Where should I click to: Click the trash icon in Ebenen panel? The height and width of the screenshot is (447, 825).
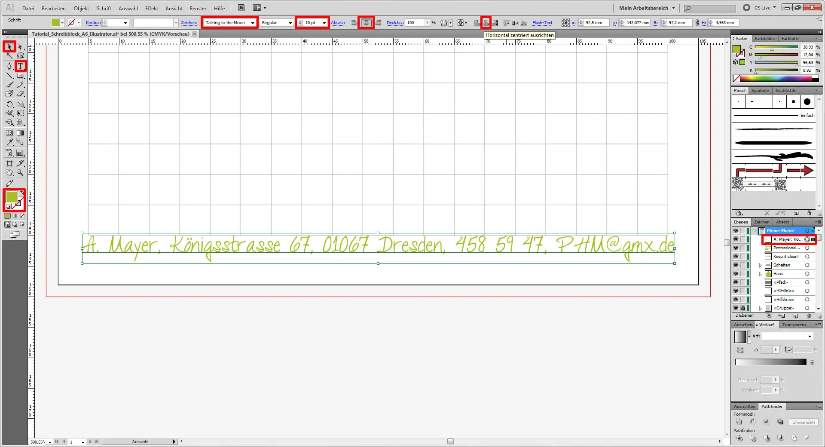(x=809, y=316)
